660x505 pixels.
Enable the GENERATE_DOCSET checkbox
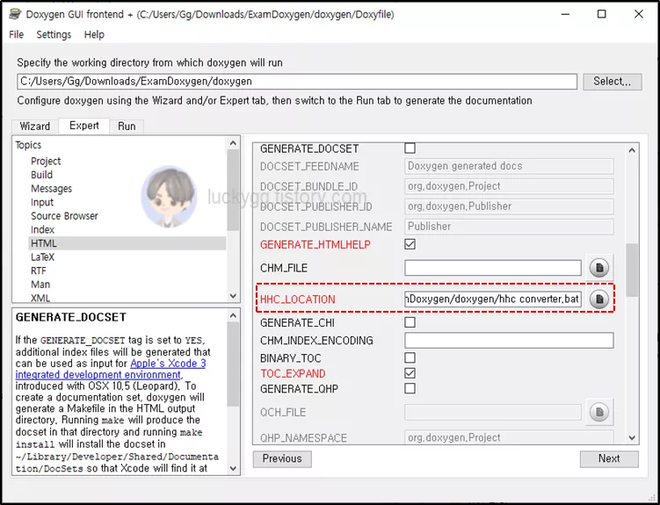410,148
